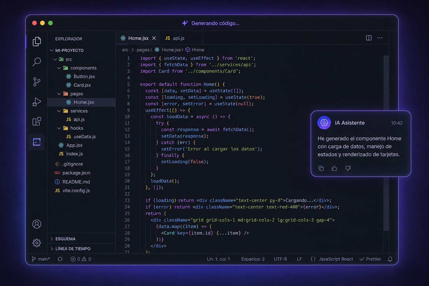
Task: Click the main* branch indicator
Action: (x=41, y=259)
